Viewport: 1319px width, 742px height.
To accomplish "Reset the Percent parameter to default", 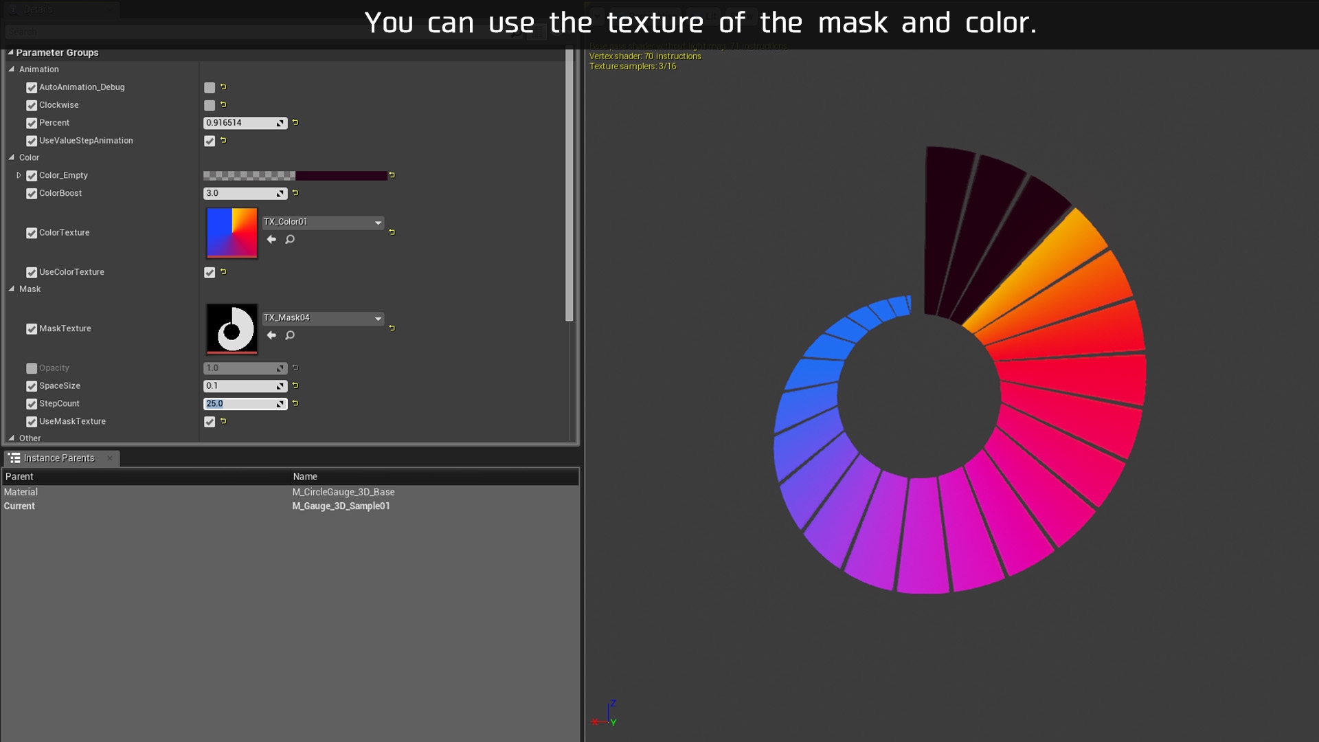I will (x=295, y=123).
